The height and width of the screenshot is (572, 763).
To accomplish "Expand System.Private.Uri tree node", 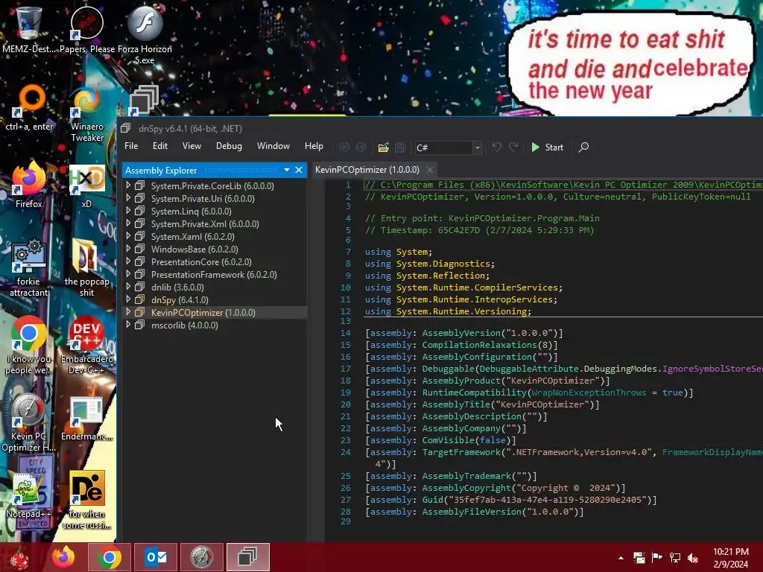I will [128, 198].
